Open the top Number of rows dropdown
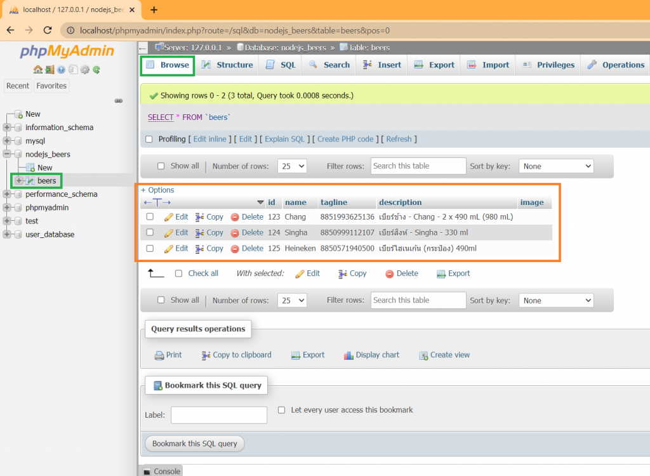 (x=292, y=166)
